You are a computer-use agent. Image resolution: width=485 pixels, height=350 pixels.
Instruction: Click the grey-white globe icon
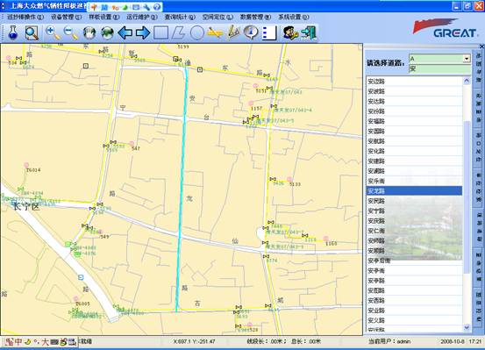[x=89, y=32]
